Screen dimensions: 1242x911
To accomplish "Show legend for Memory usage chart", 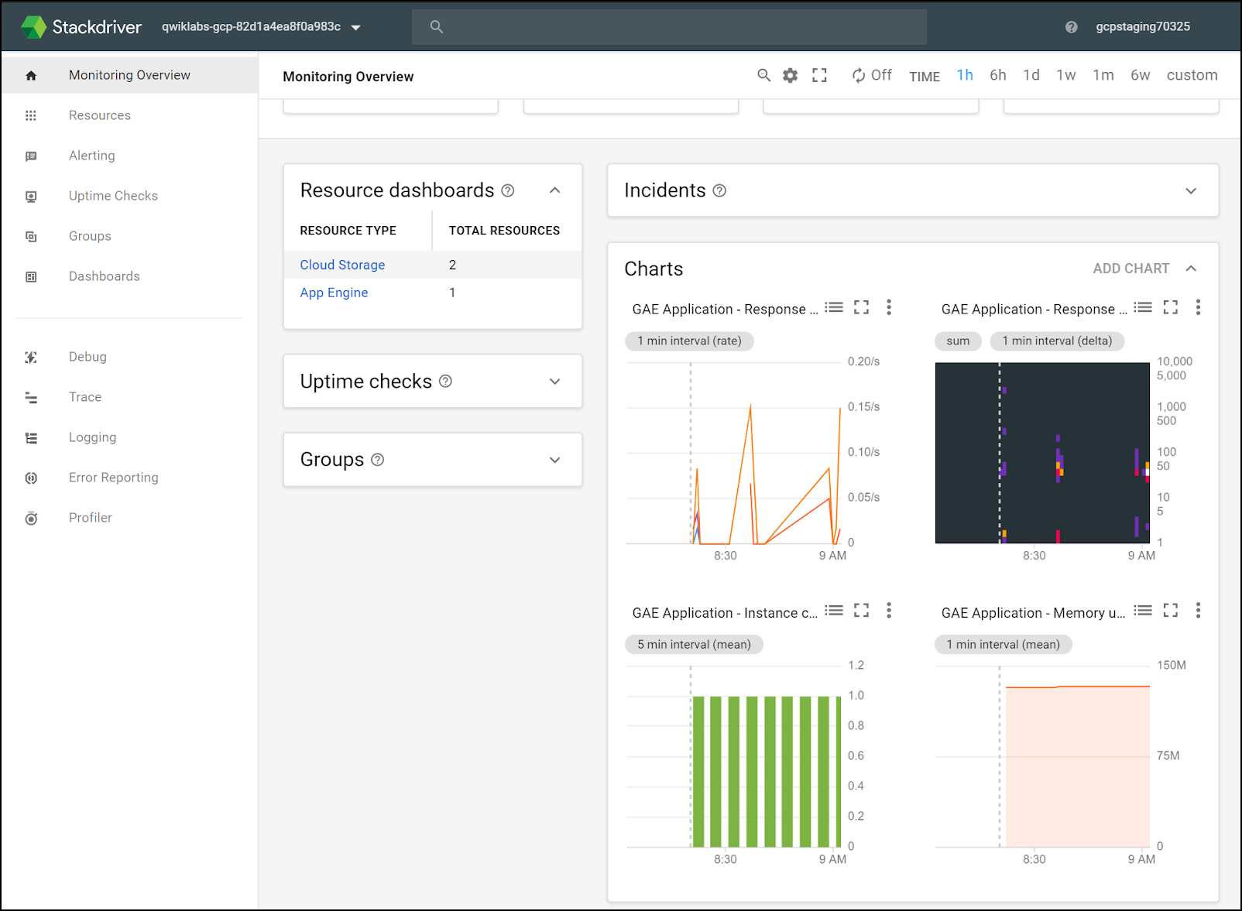I will (x=1143, y=611).
